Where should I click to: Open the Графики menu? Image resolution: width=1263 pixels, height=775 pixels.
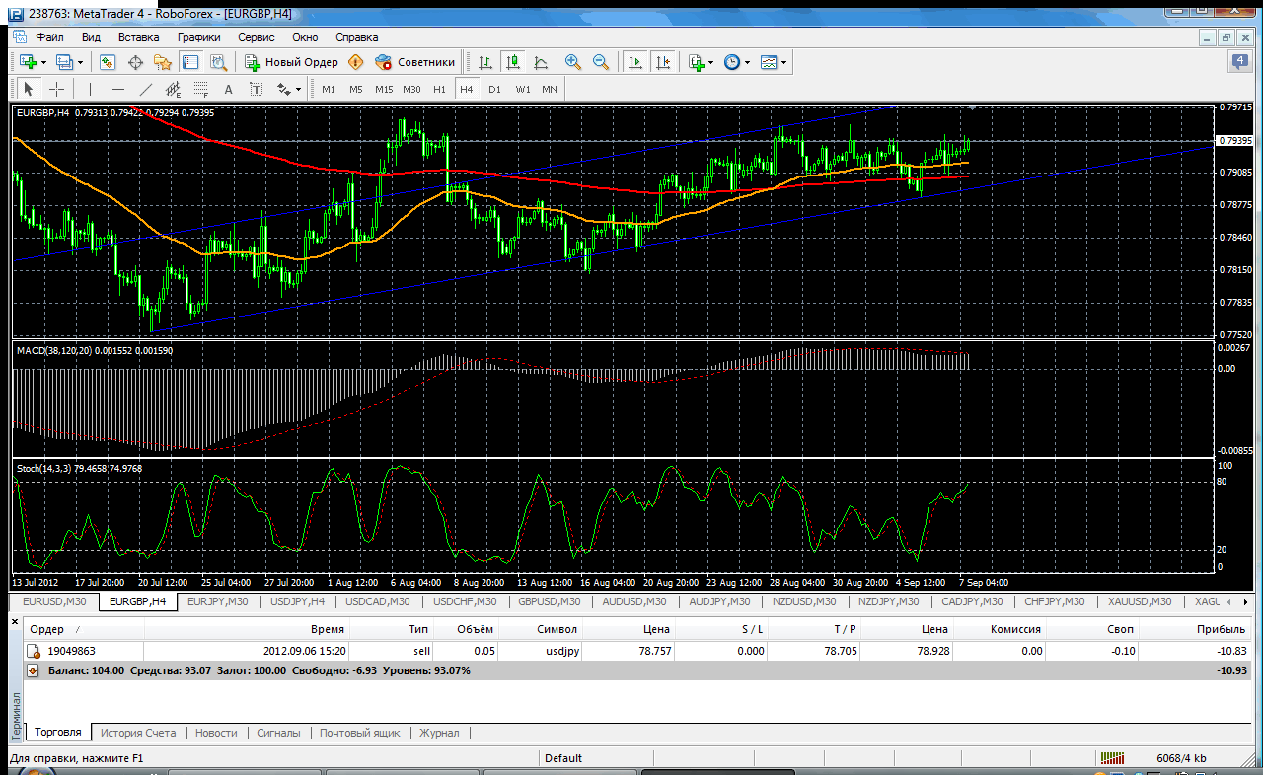[x=198, y=36]
